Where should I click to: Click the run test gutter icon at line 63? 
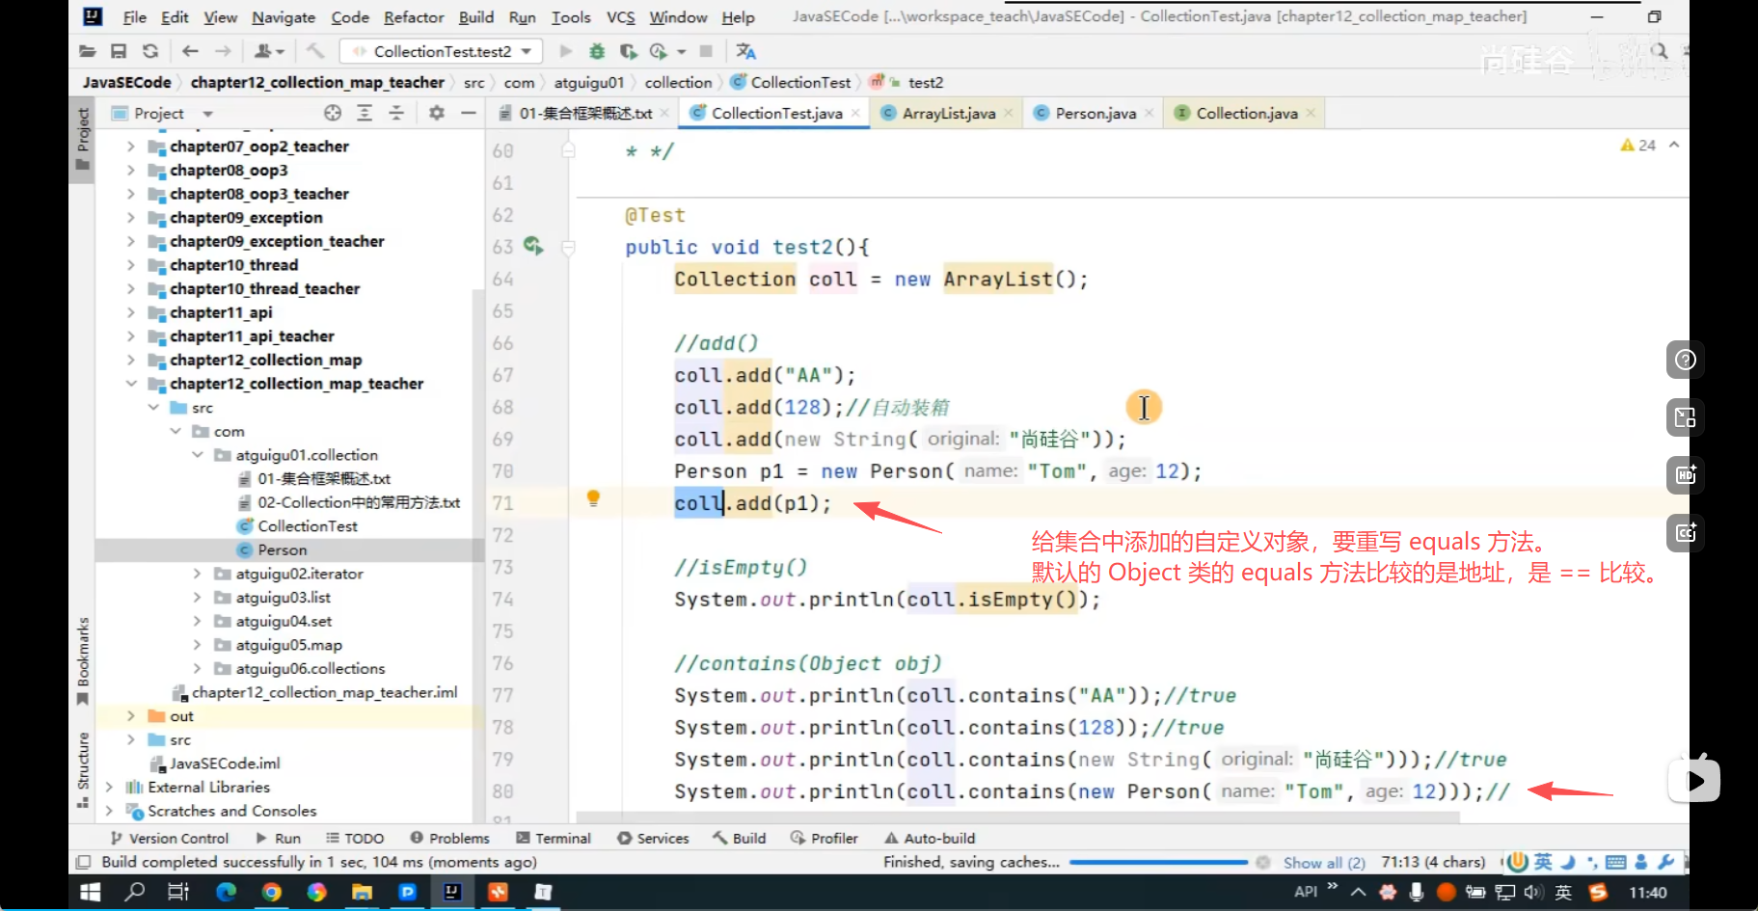533,246
